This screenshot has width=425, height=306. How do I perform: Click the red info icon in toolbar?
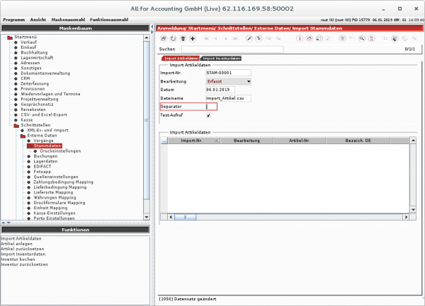[x=300, y=38]
